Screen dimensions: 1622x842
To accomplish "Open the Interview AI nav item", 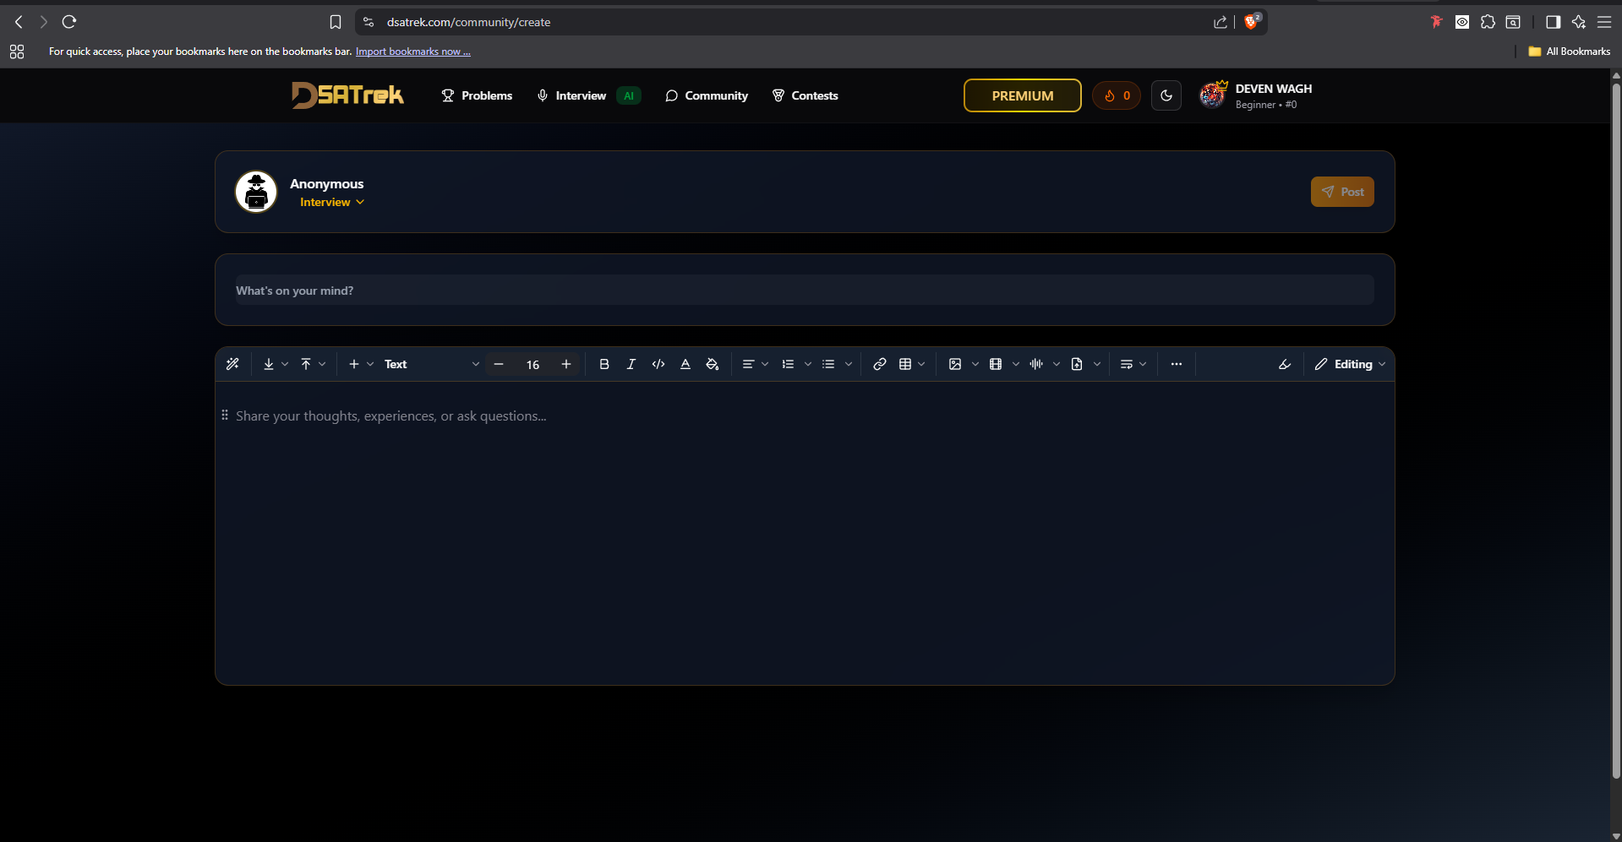I will tap(588, 95).
